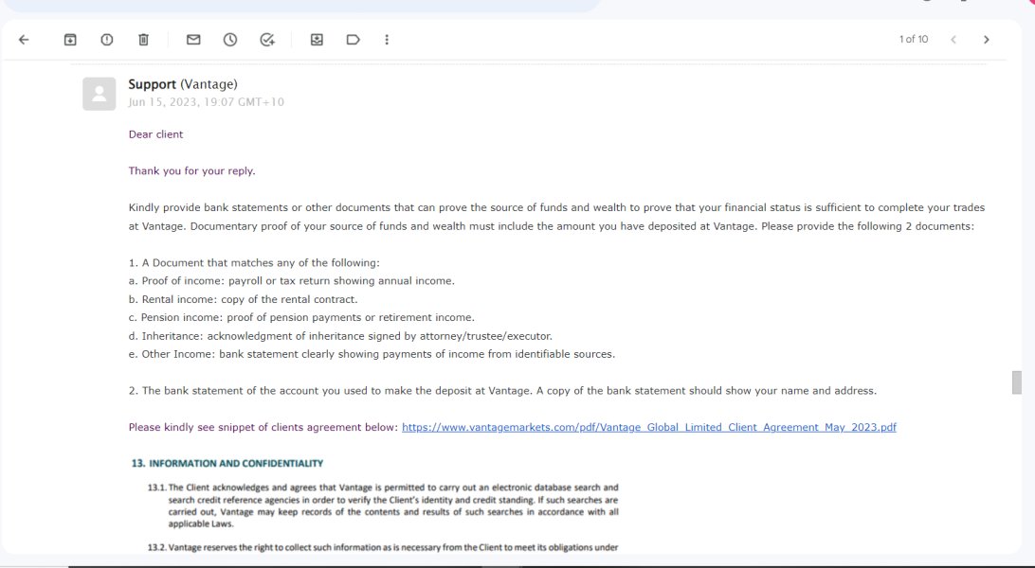Click the vertical scrollbar thumb
1035x568 pixels.
1017,382
